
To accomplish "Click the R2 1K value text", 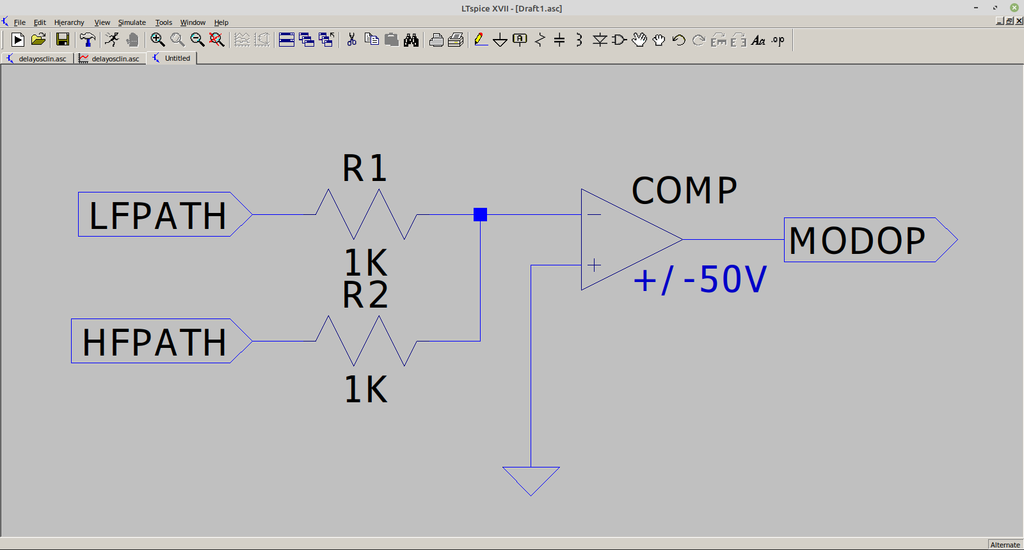I will point(365,389).
